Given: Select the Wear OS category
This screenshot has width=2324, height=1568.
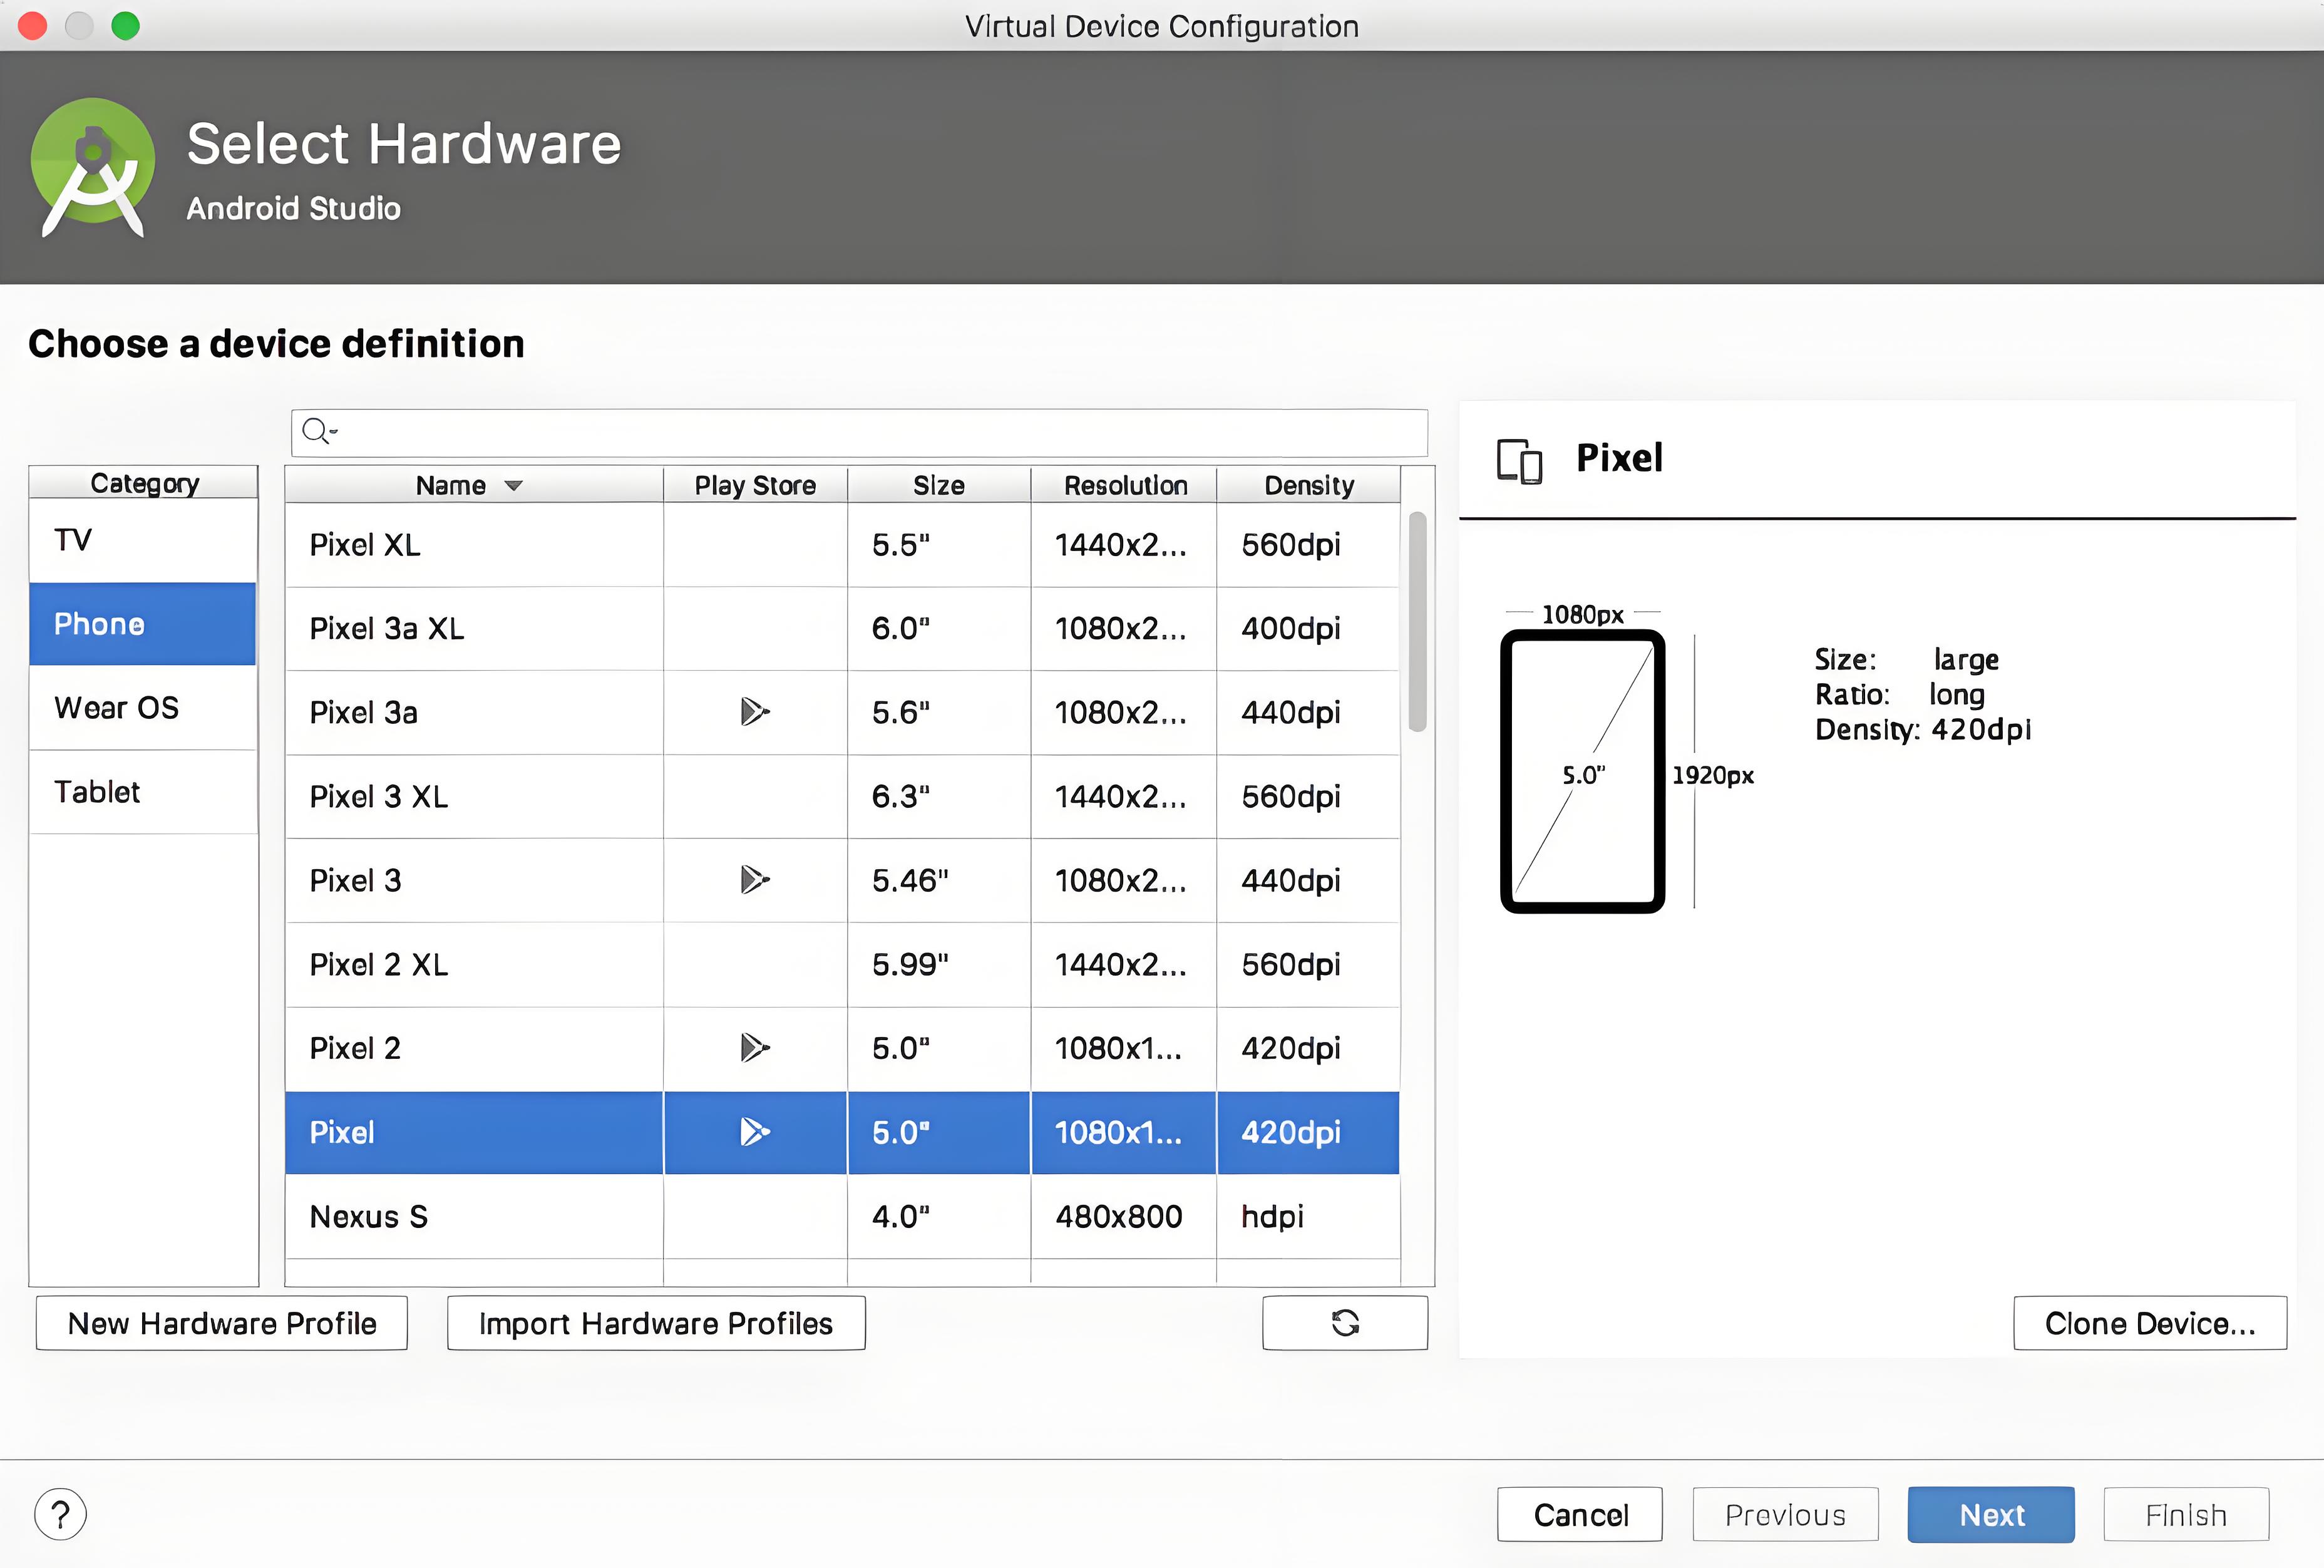Looking at the screenshot, I should (143, 708).
